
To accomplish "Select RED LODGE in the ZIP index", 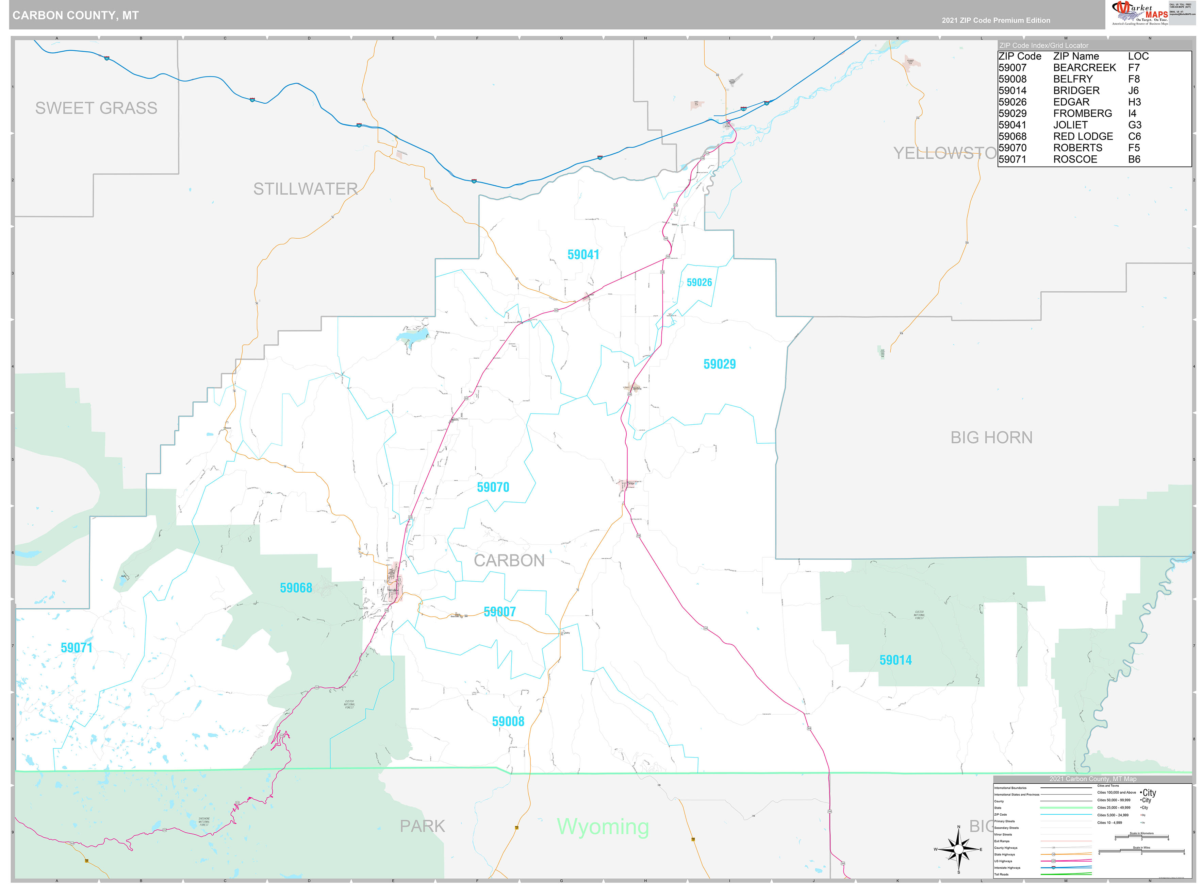I will point(1083,136).
